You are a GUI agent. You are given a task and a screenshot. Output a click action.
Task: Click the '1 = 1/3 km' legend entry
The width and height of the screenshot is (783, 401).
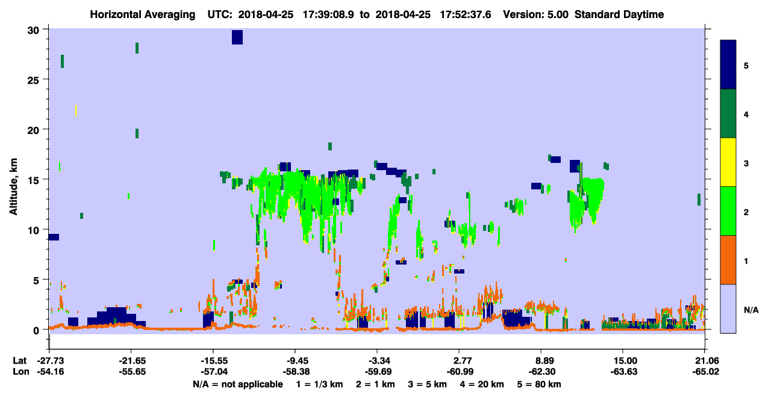point(320,384)
